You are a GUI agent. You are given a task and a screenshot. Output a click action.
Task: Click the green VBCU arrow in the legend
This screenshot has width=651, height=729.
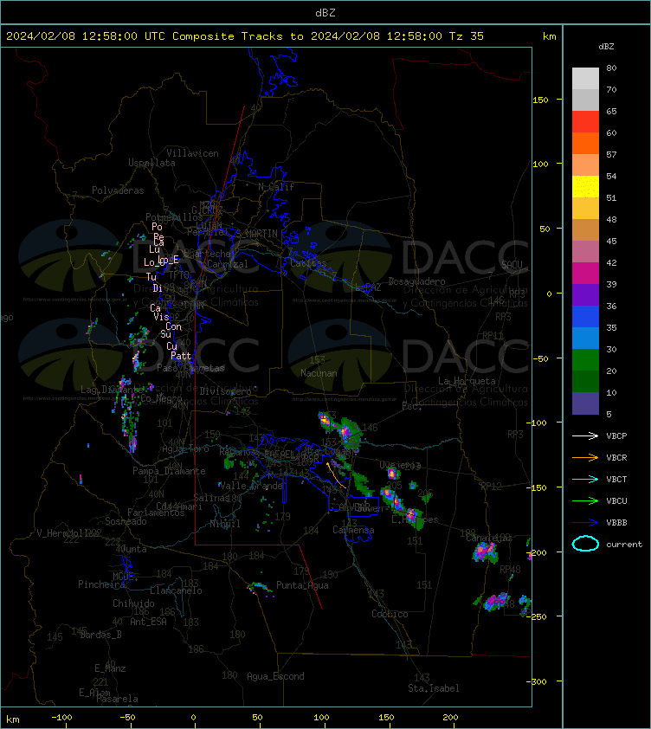pyautogui.click(x=585, y=500)
